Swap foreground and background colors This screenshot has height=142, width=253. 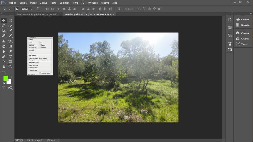coord(10,77)
